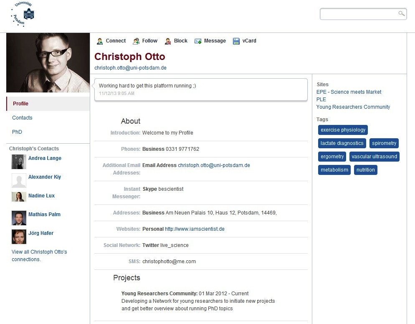
Task: Switch to the Contacts sidebar item
Action: 22,118
